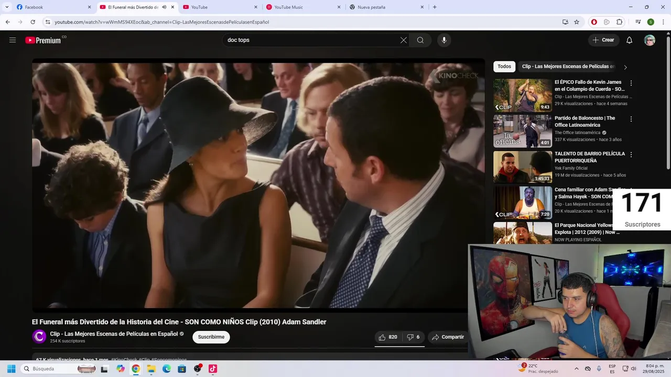Open Kevin James rope swing thumbnail
The width and height of the screenshot is (671, 377).
523,95
